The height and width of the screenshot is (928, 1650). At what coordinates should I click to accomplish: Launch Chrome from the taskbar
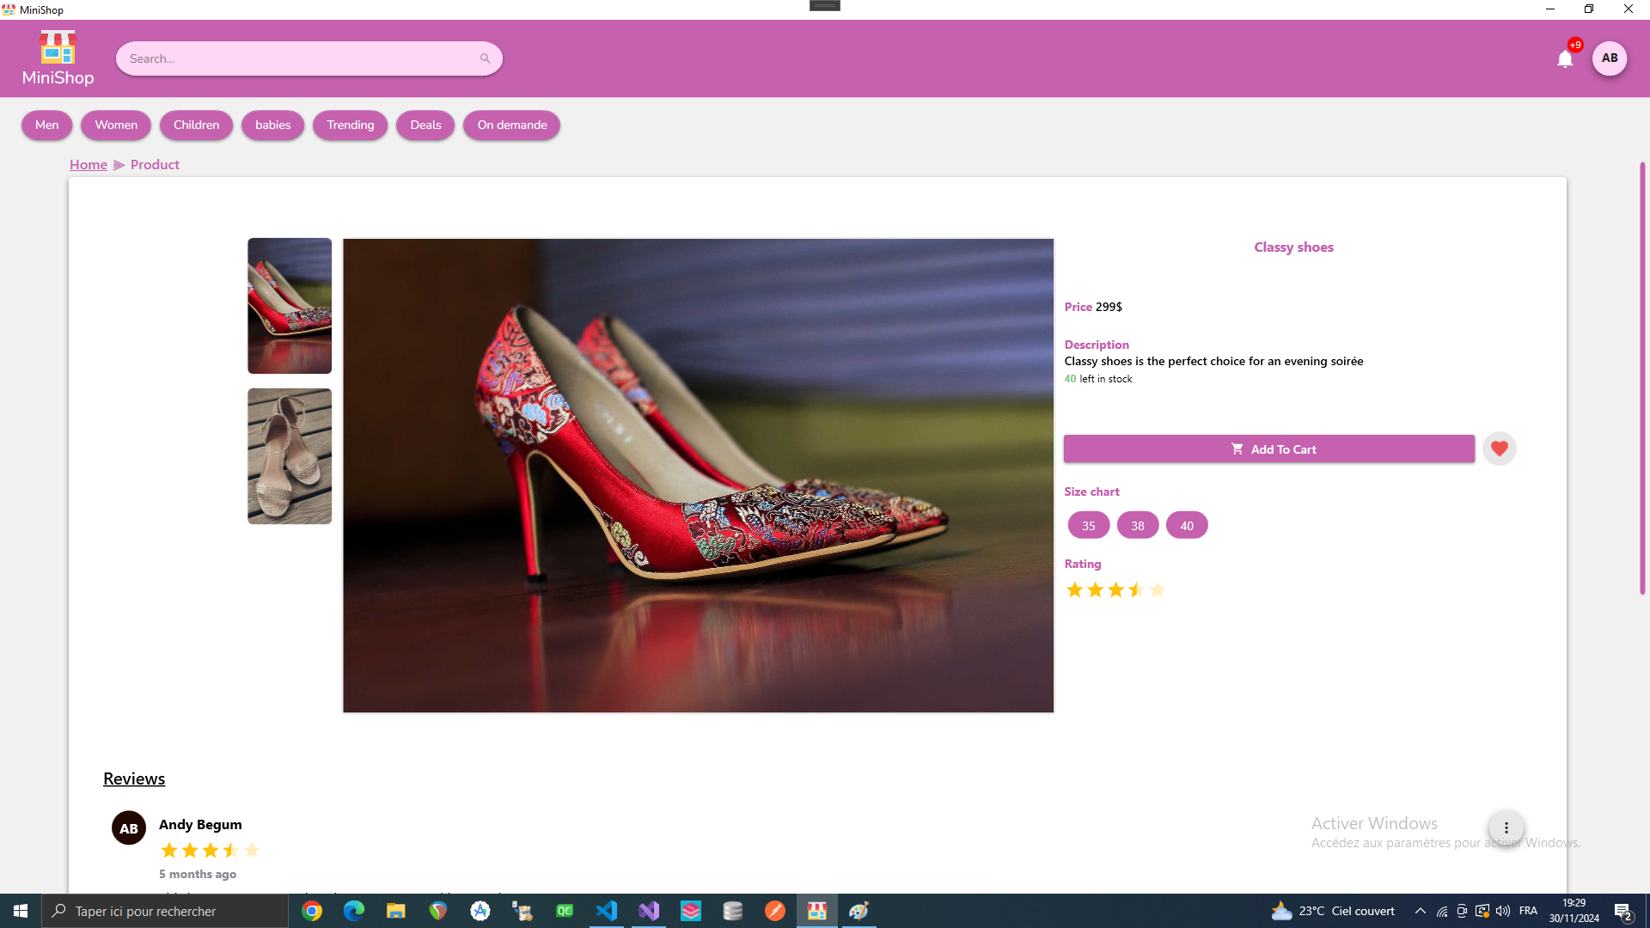[x=311, y=911]
